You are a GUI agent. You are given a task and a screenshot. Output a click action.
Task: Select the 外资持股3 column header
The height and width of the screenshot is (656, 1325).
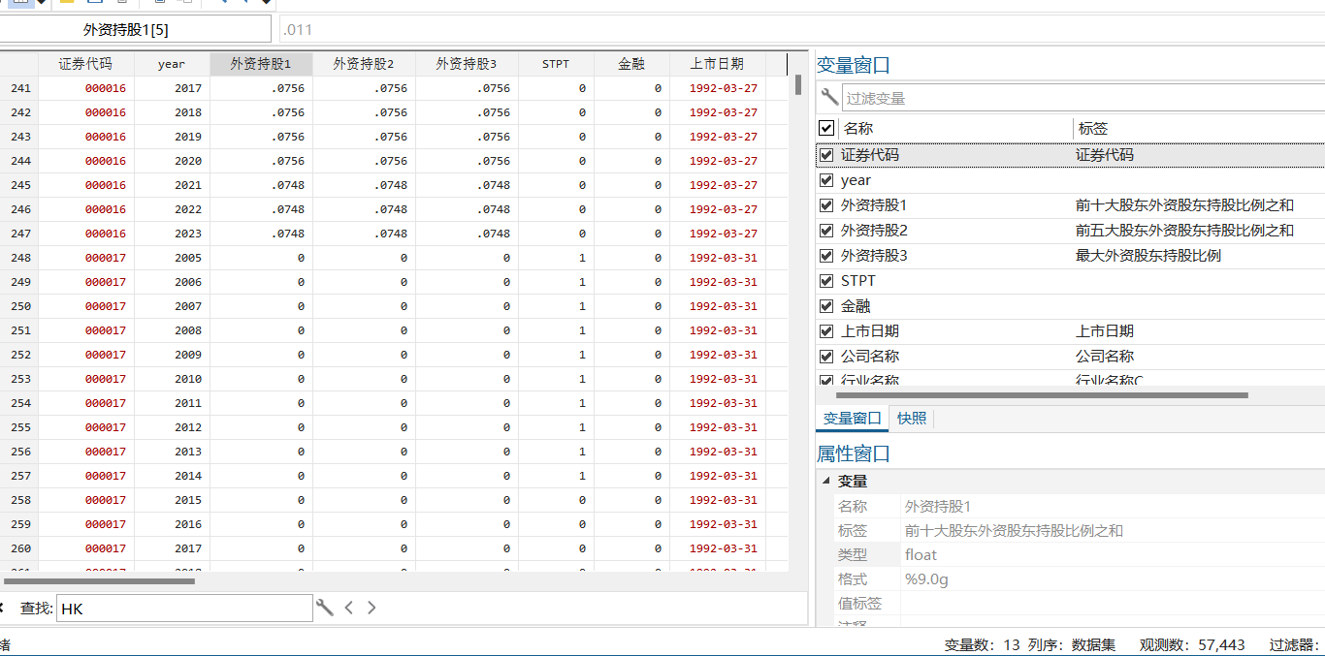(467, 64)
